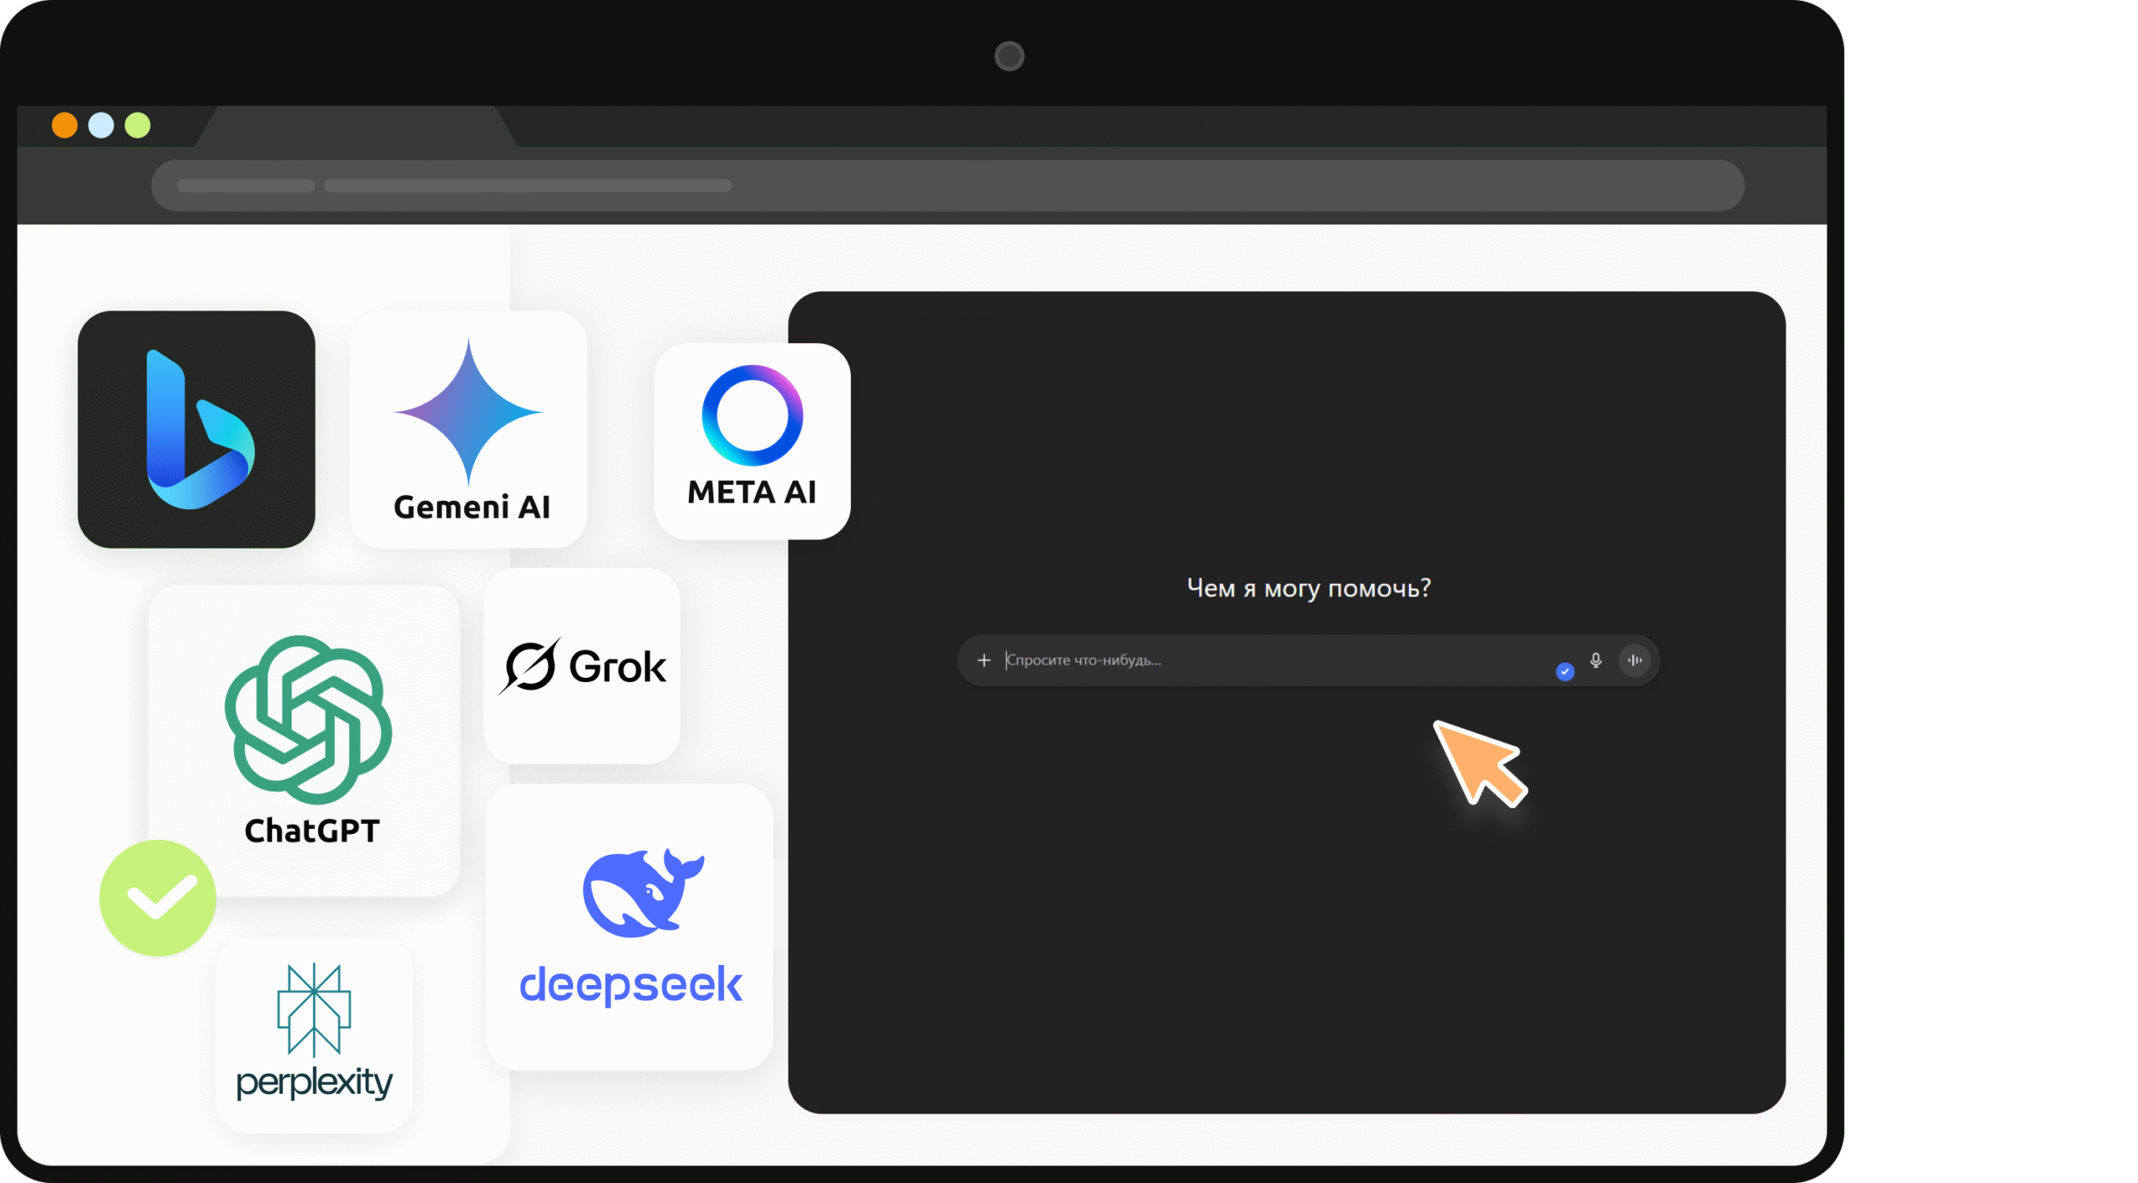Open the META AI tile
Image resolution: width=2138 pixels, height=1183 pixels.
tap(752, 440)
